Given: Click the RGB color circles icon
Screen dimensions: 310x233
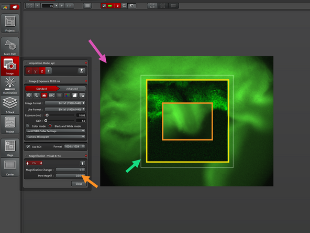Looking at the screenshot, I should 67,96.
